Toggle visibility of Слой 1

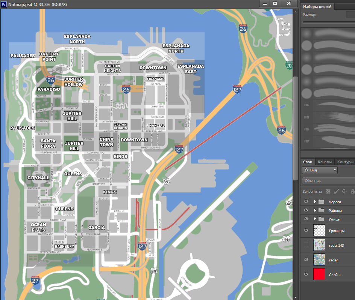[x=306, y=274]
